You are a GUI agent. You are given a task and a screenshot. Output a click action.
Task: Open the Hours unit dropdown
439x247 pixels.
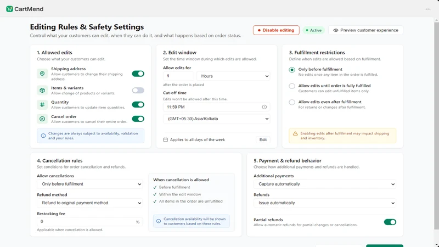[233, 76]
